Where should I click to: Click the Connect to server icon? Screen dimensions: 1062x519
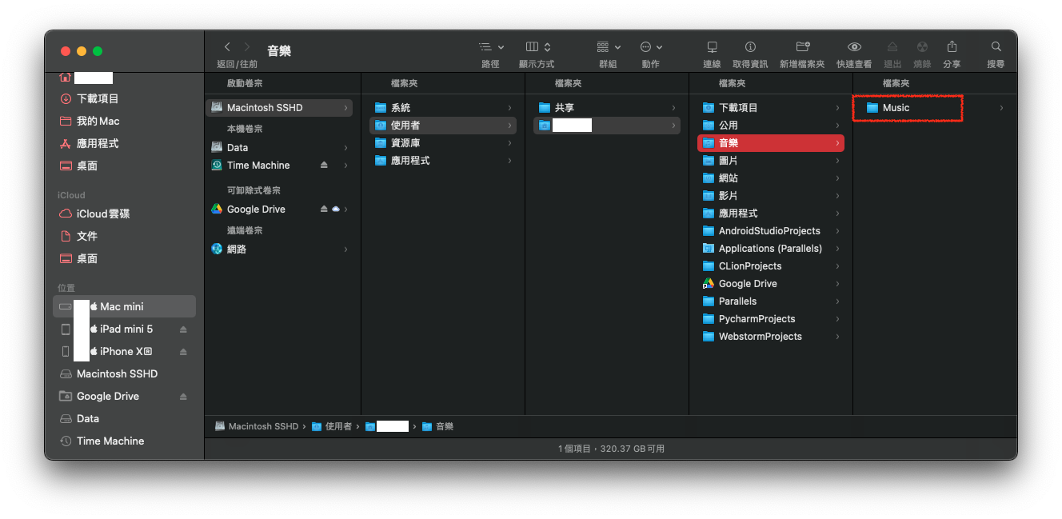(712, 47)
